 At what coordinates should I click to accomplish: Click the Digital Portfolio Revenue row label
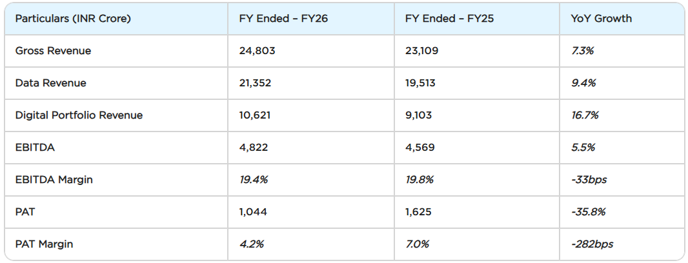pos(79,115)
